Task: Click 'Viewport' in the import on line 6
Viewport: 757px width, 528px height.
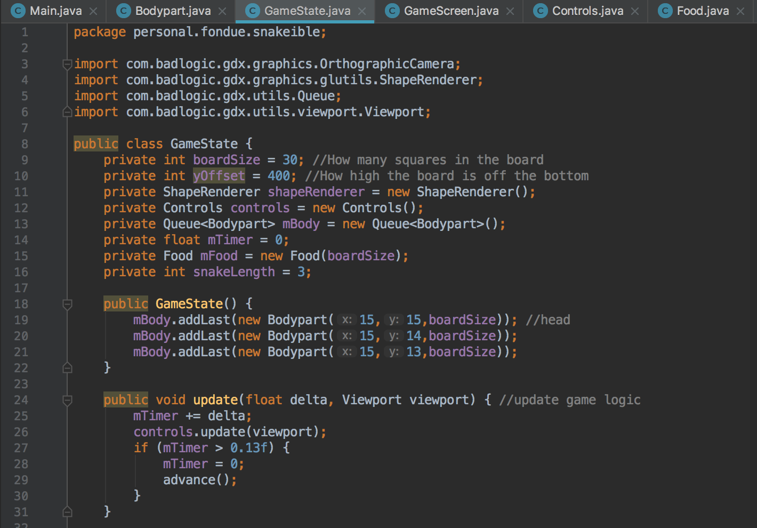Action: tap(394, 112)
